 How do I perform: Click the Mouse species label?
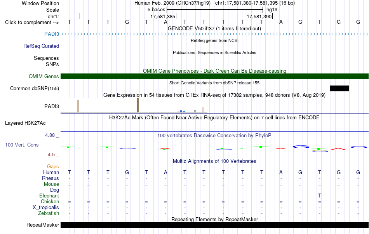(x=51, y=184)
